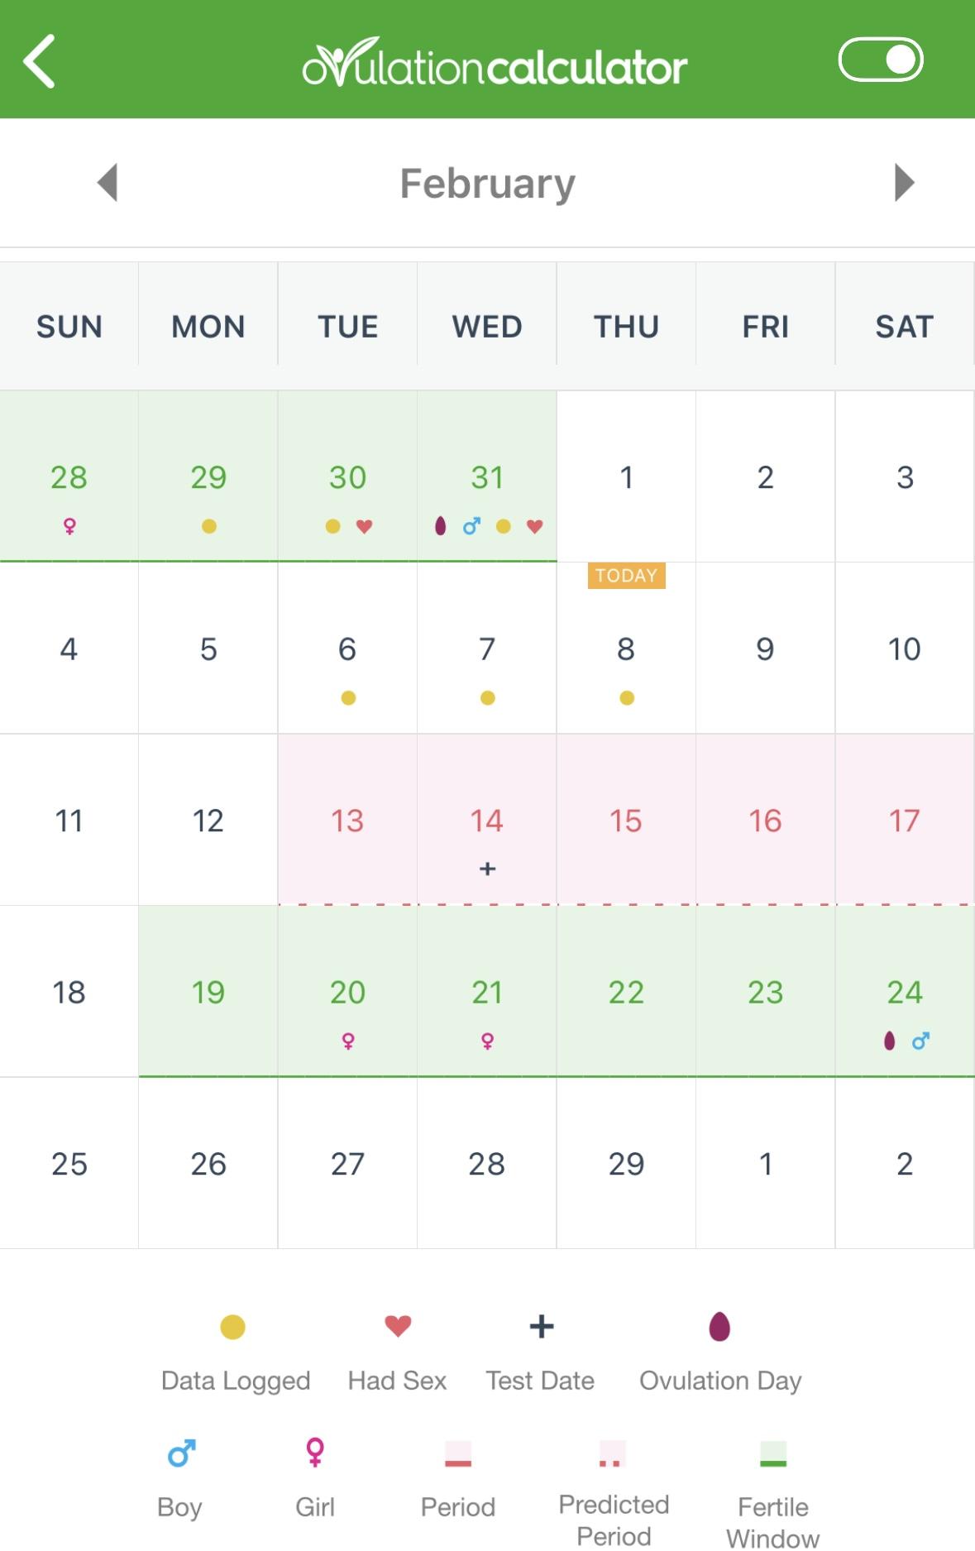Select fertile day February 22
Image resolution: width=975 pixels, height=1551 pixels.
pos(626,992)
